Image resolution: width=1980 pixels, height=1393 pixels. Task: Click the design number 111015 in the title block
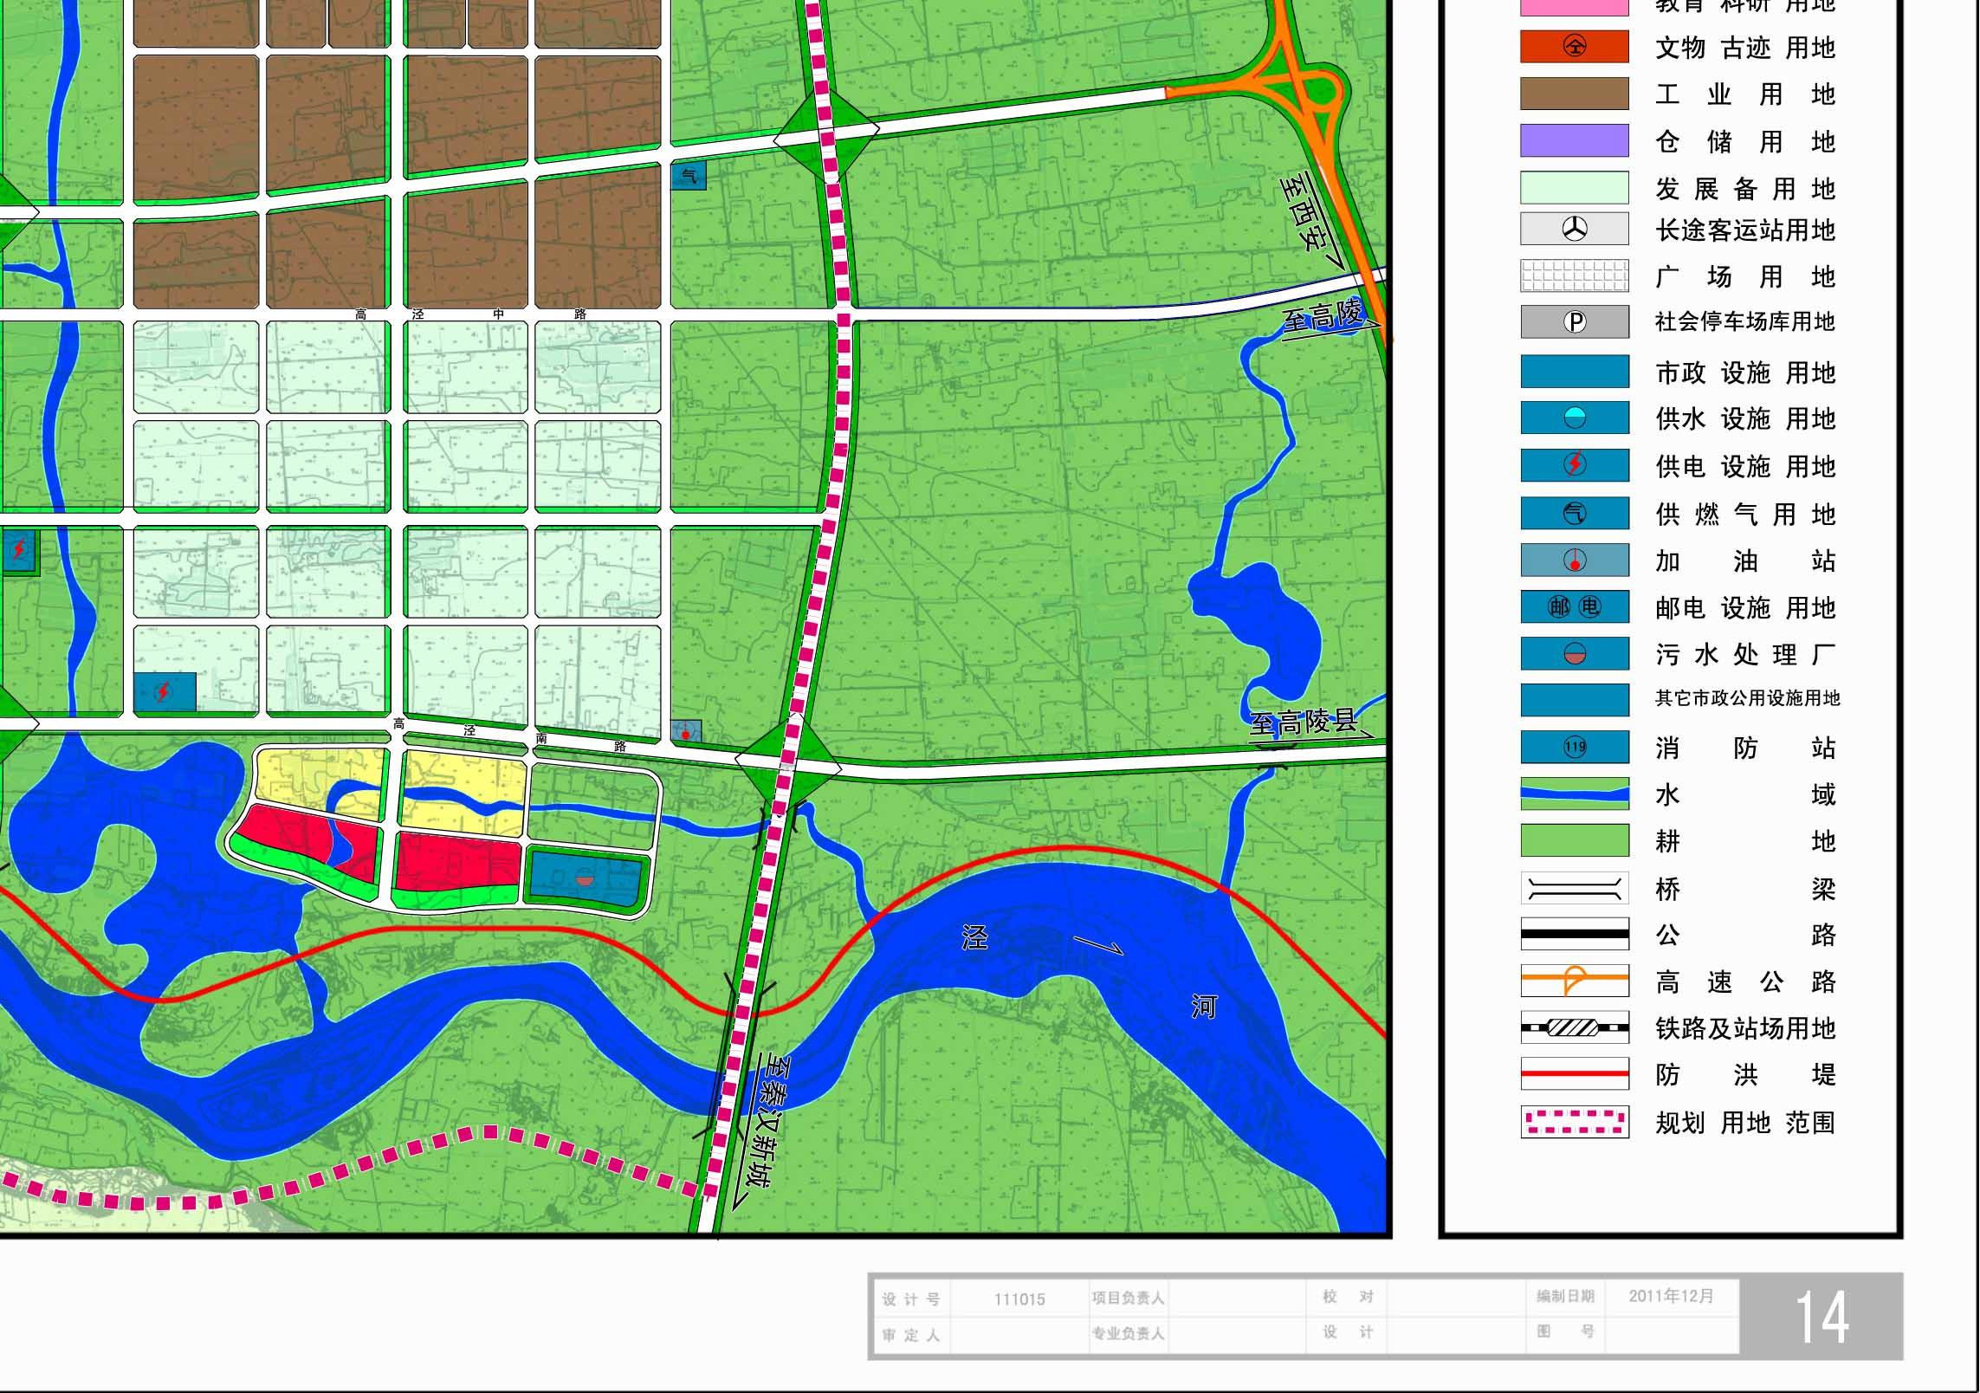point(1019,1299)
